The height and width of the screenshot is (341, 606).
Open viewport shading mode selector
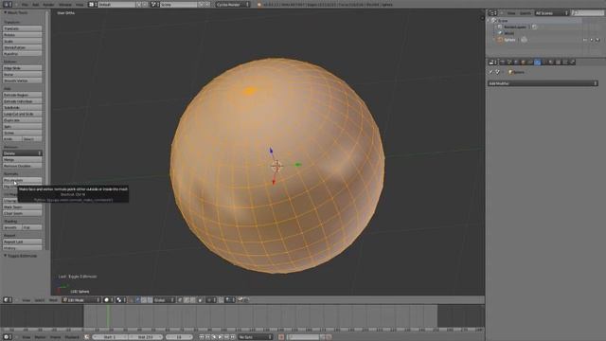108,300
